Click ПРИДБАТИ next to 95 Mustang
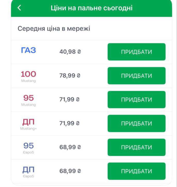177x187 pixels. [x=136, y=100]
